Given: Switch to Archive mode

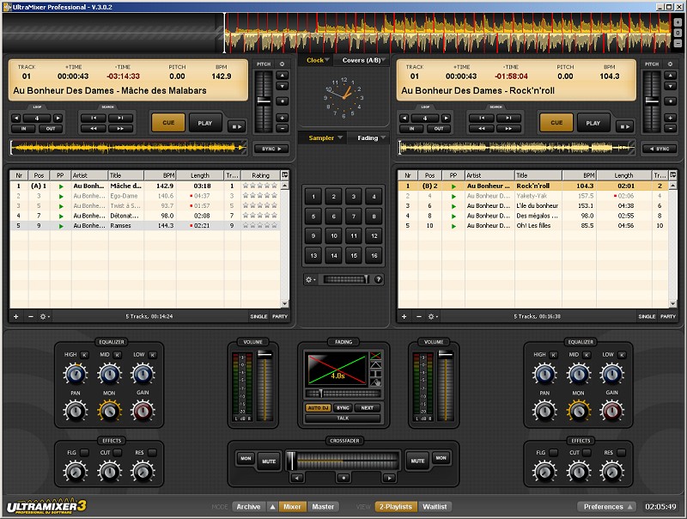Looking at the screenshot, I should 248,506.
